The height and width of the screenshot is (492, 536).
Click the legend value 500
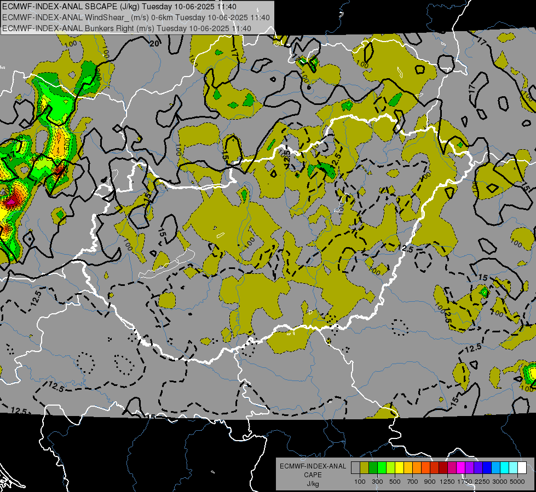click(395, 482)
